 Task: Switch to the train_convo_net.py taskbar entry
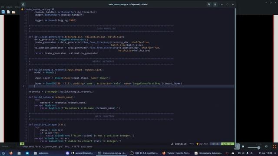click(x=112, y=153)
